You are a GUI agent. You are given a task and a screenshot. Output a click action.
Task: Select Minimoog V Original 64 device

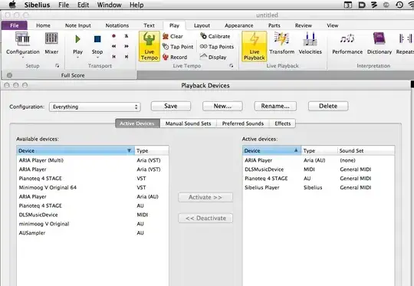tap(93, 188)
